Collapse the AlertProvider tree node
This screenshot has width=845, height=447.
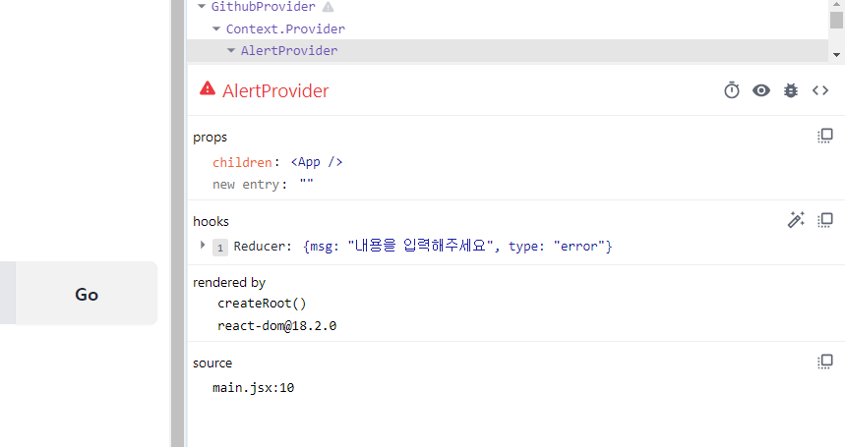[x=231, y=50]
